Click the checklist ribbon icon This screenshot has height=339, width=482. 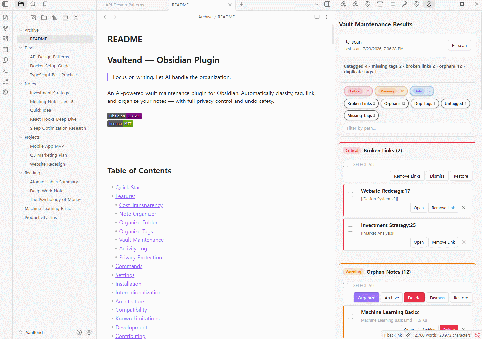5,81
